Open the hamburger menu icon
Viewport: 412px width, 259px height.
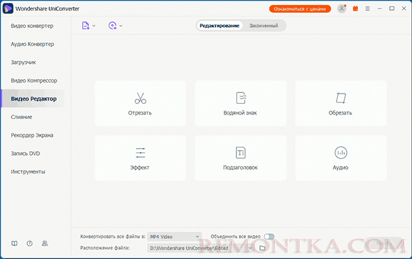(368, 9)
